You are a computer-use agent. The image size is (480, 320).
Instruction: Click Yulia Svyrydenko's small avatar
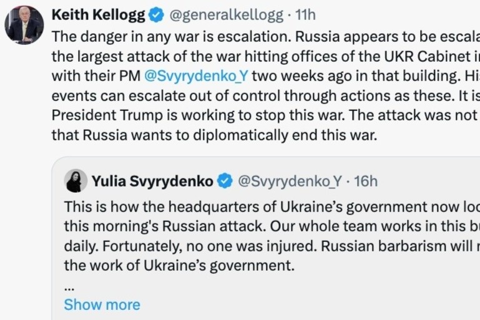coord(76,181)
